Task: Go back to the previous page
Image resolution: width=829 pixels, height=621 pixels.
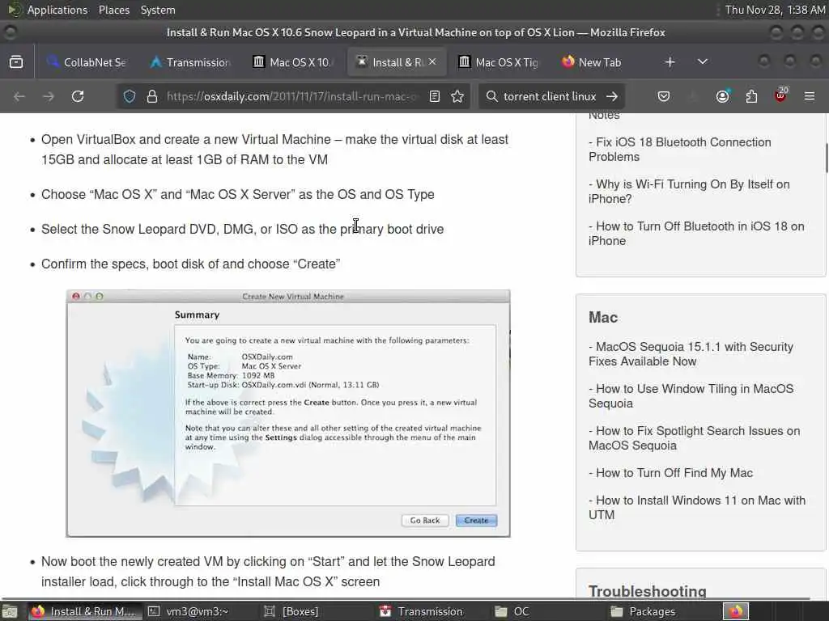Action: click(19, 97)
